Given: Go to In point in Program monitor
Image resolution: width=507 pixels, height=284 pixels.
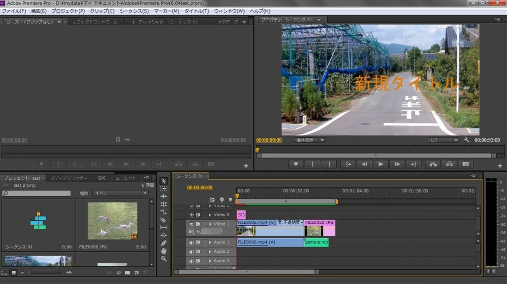Looking at the screenshot, I should [x=348, y=164].
